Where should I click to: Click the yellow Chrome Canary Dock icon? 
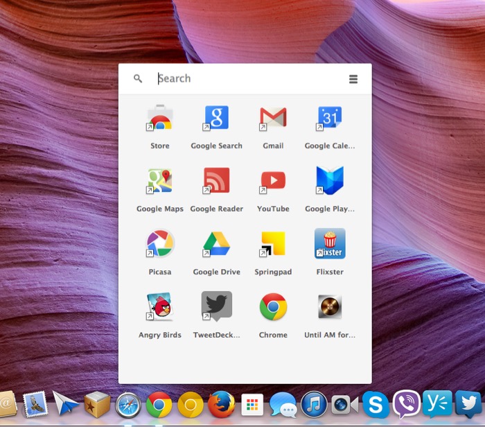tap(191, 405)
